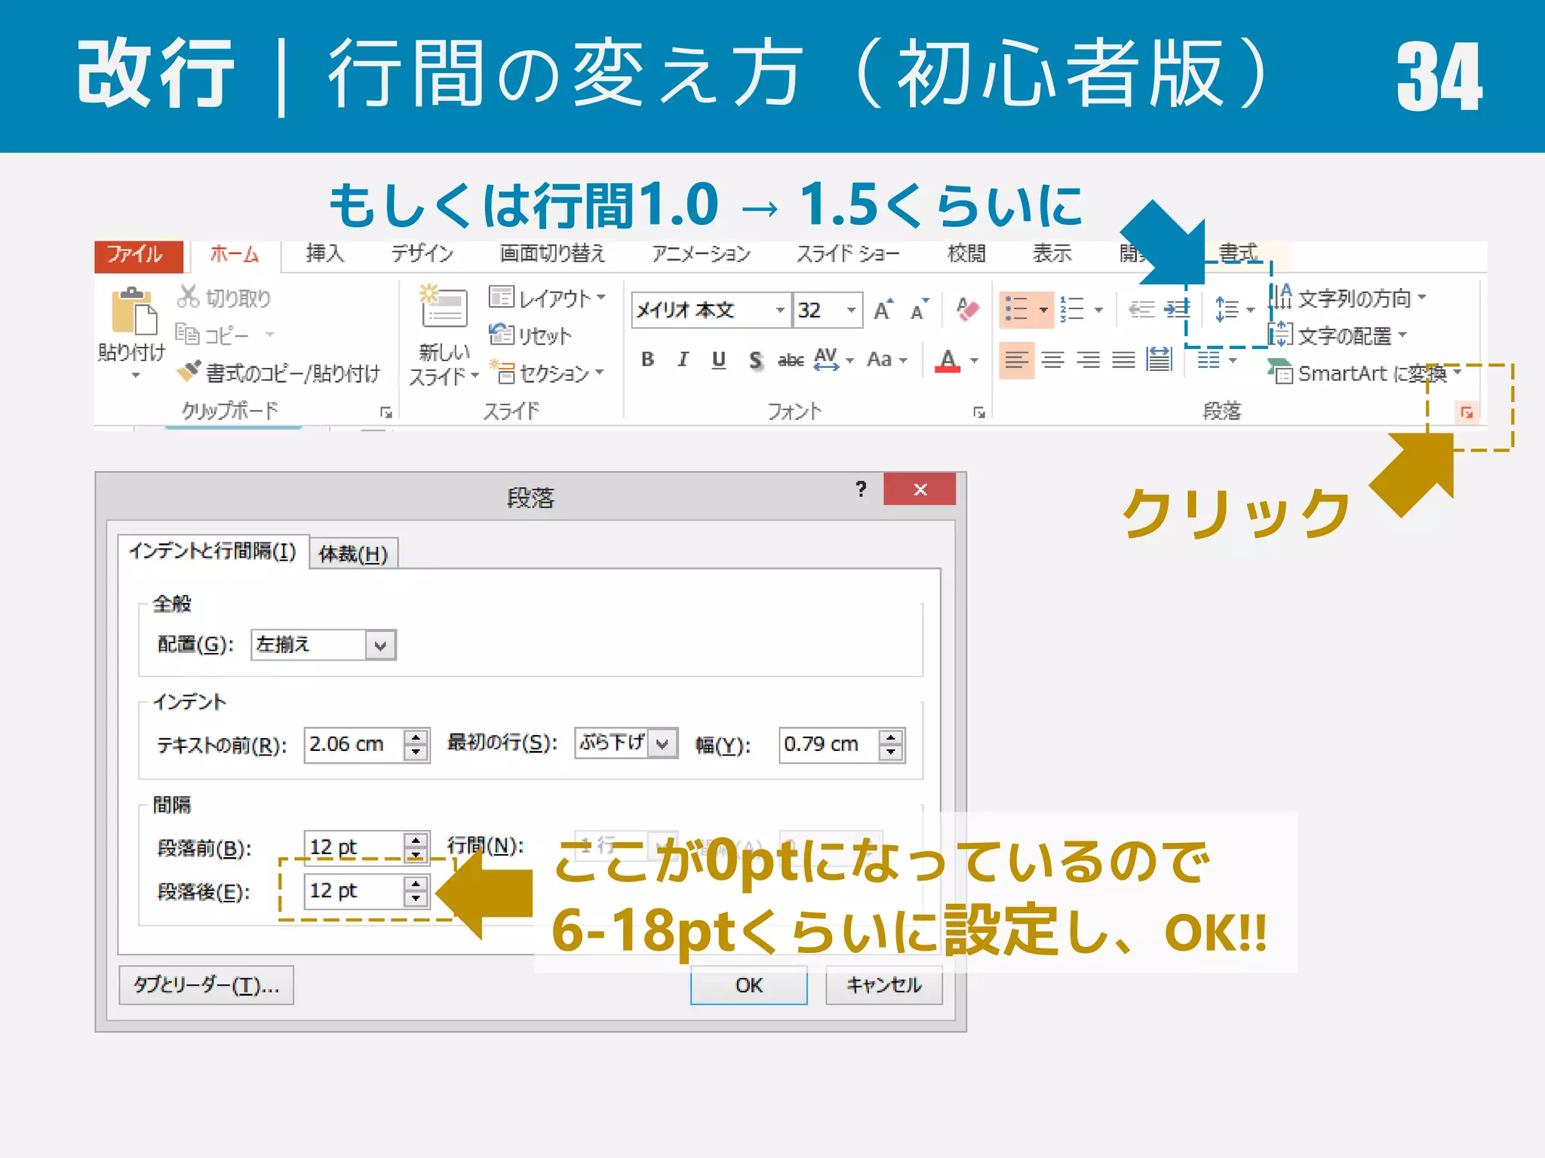Open the alignment 左揃え dropdown in dialog

(x=380, y=645)
